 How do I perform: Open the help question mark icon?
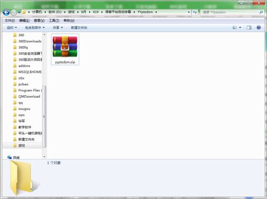259,27
